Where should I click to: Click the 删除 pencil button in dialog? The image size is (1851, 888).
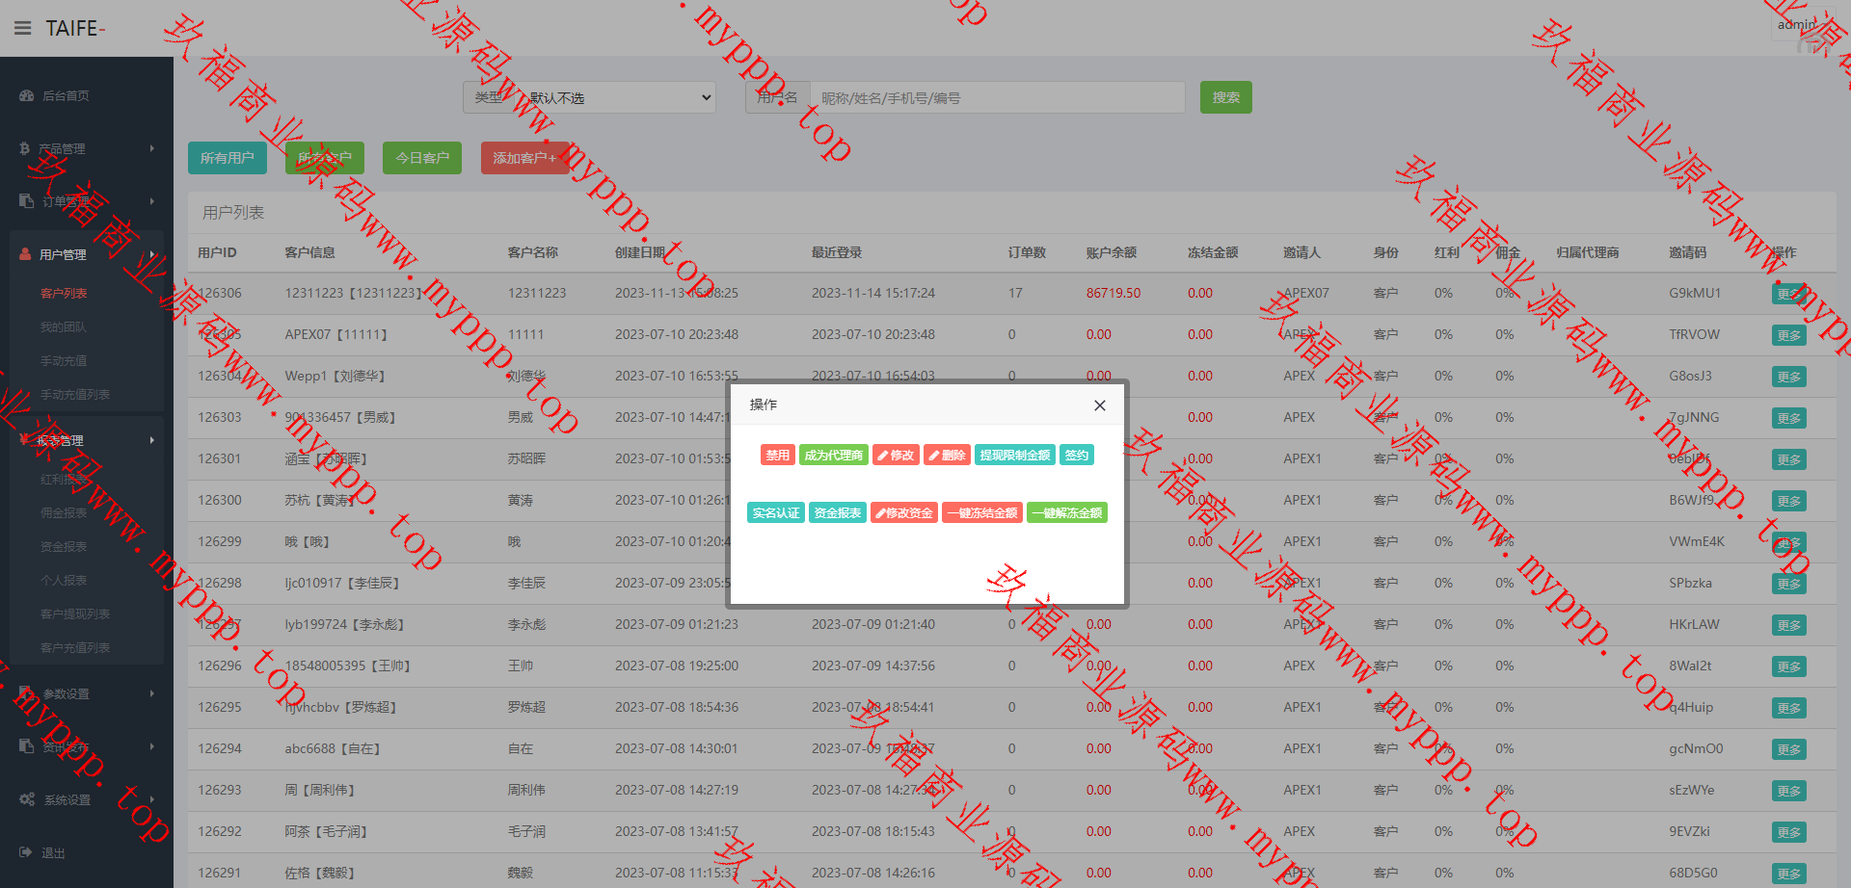pos(947,456)
